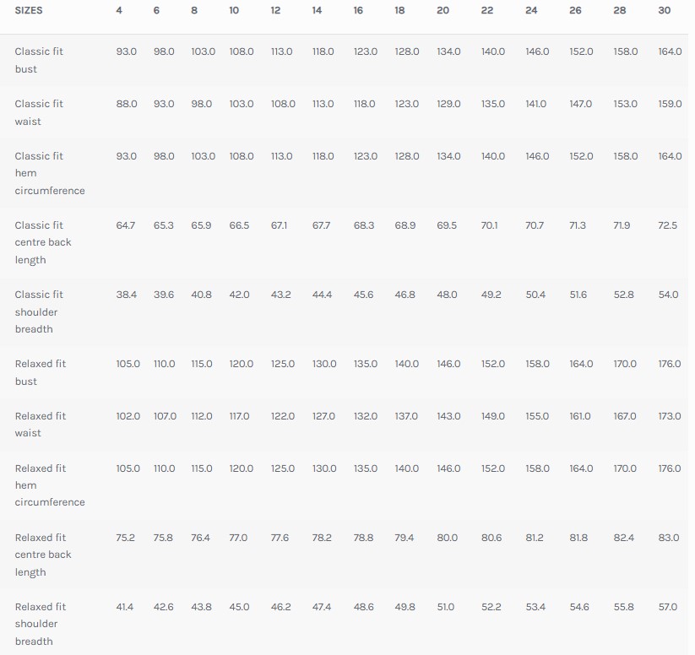Select the Relaxed fit waist row label
The width and height of the screenshot is (695, 655).
pyautogui.click(x=40, y=425)
